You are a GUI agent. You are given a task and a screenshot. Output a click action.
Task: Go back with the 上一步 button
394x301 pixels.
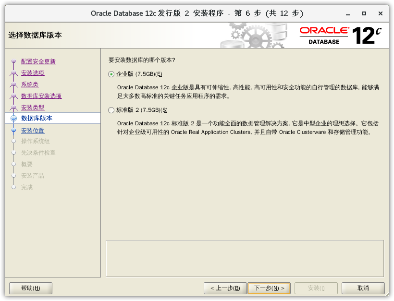click(225, 288)
